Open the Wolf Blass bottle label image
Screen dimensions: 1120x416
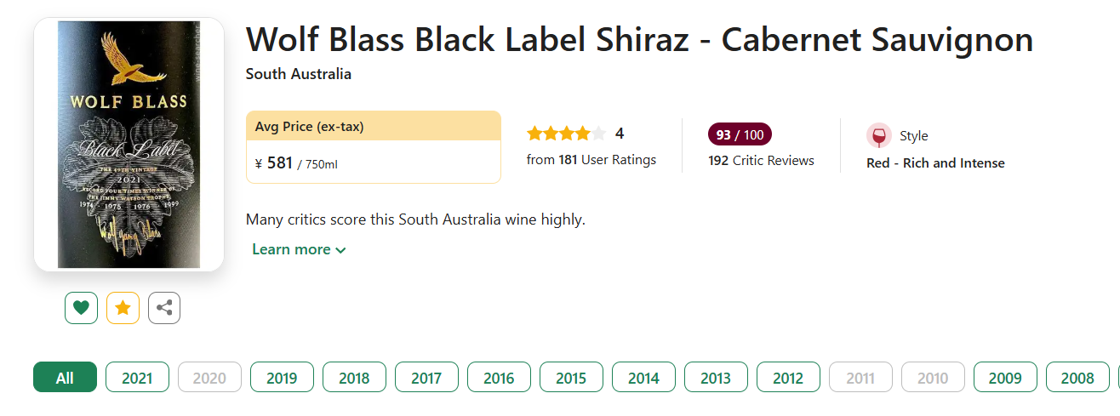click(129, 145)
